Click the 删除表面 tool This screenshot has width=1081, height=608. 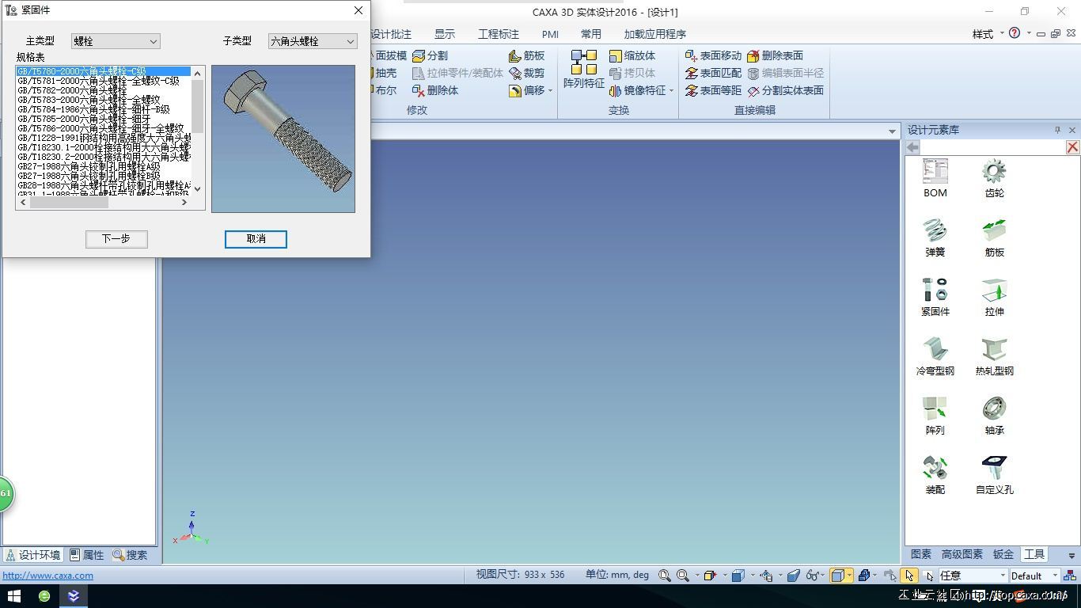775,55
